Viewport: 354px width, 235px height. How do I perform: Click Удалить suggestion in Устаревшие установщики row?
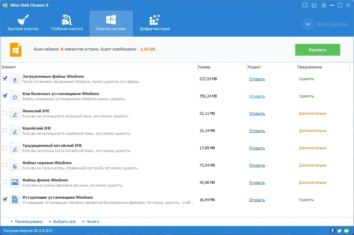click(306, 200)
